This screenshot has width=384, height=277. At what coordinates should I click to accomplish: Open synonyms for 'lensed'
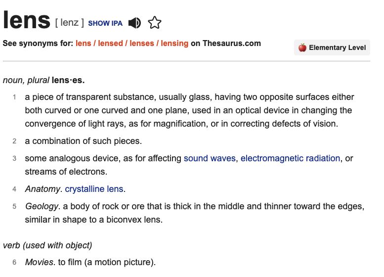click(x=110, y=44)
